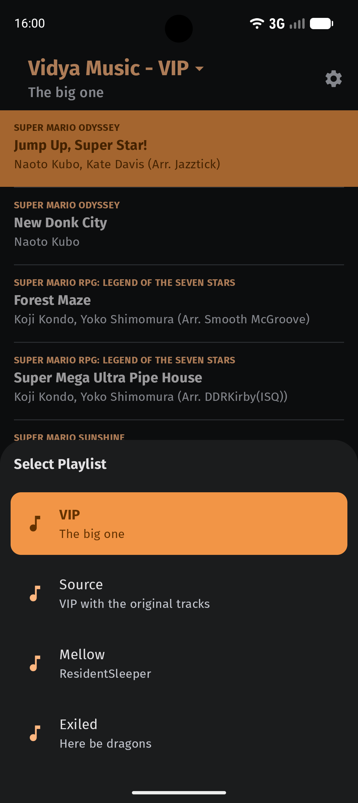Open settings via the gear icon

[x=333, y=79]
